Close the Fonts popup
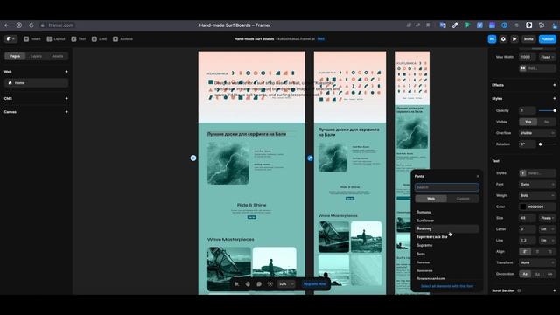Image resolution: width=560 pixels, height=315 pixels. (x=478, y=176)
